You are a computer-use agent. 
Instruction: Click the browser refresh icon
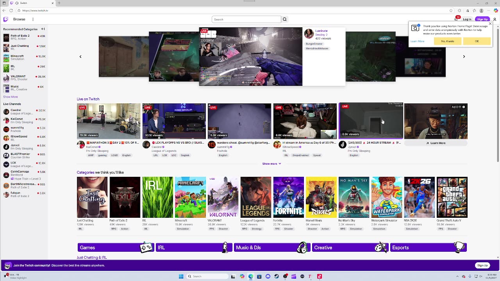click(11, 11)
